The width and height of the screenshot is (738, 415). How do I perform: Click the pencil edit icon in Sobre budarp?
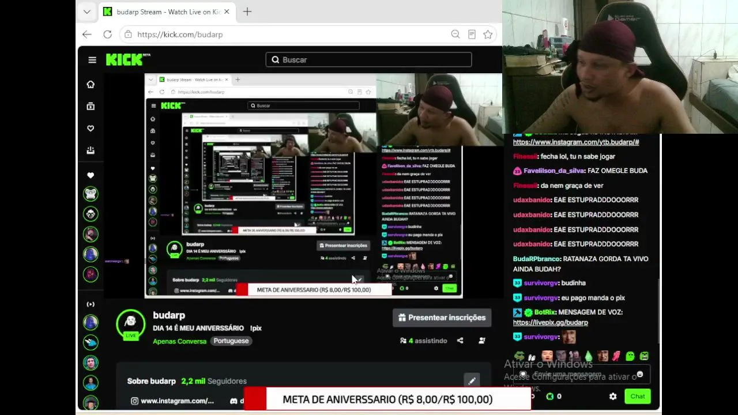click(472, 380)
